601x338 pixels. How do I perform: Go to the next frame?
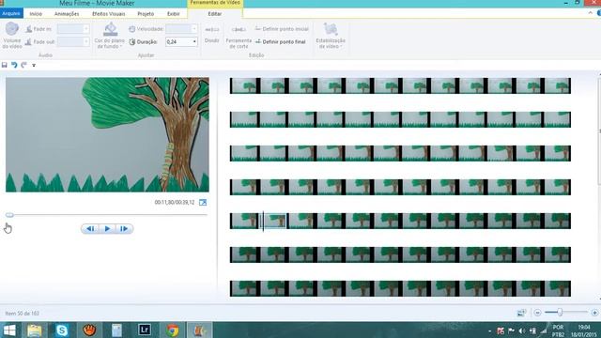(124, 229)
